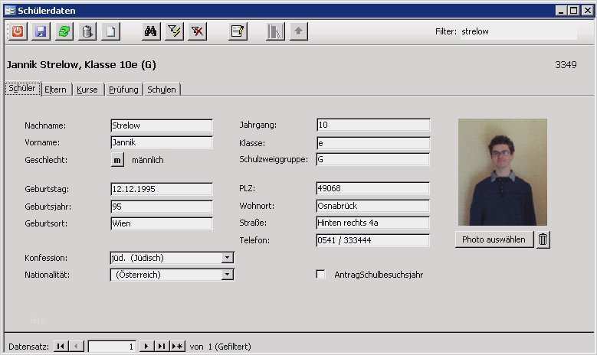Open the Schulen tab
This screenshot has width=597, height=355.
click(162, 90)
